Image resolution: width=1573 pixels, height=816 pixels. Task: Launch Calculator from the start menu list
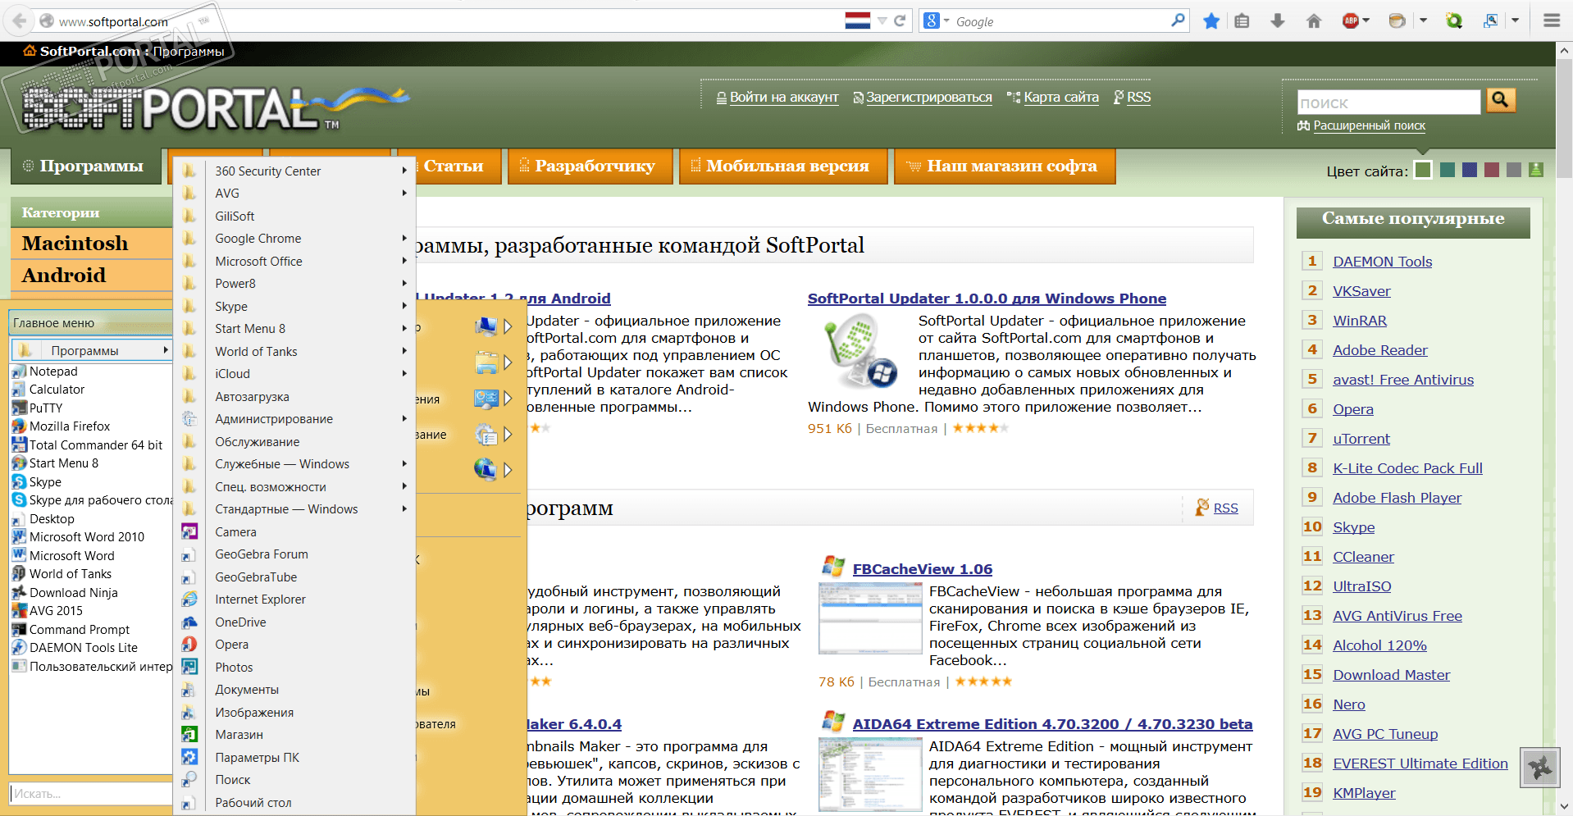(x=57, y=390)
